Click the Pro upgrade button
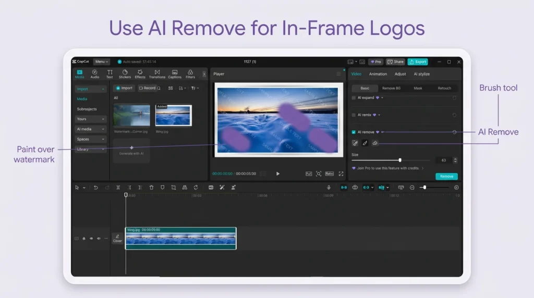The width and height of the screenshot is (534, 298). pyautogui.click(x=376, y=62)
